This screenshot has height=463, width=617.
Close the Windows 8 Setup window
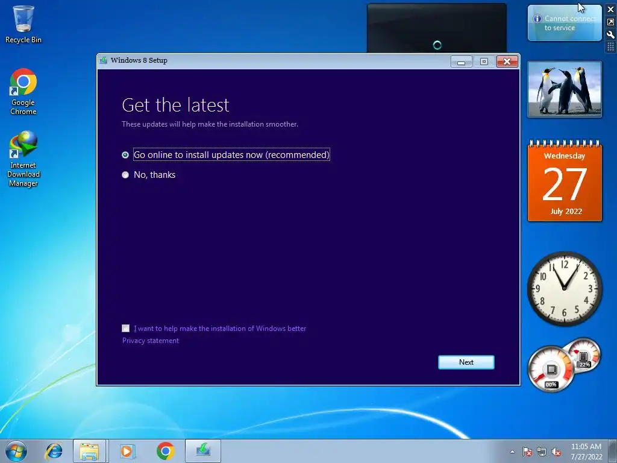point(507,62)
